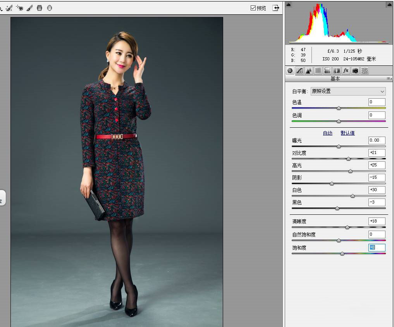
Task: Open the 白平衡 white balance dropdown
Action: pyautogui.click(x=348, y=91)
